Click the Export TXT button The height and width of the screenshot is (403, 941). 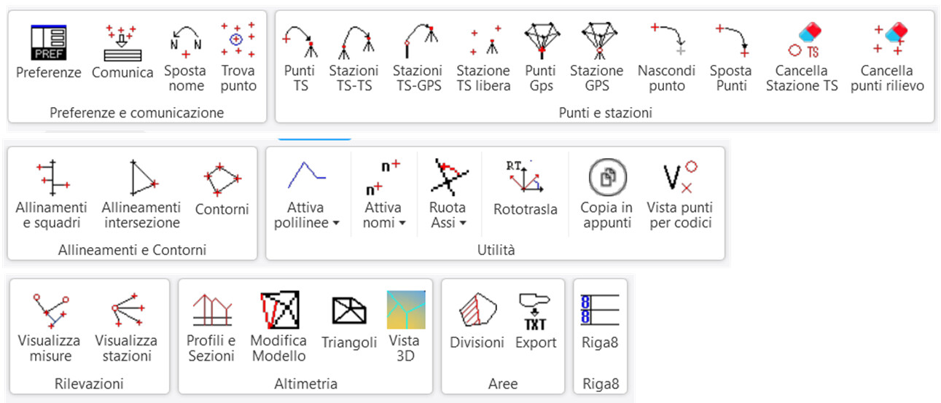(x=536, y=311)
